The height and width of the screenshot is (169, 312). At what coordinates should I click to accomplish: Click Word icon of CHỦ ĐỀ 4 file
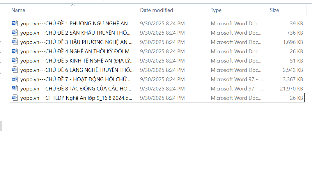pos(15,51)
